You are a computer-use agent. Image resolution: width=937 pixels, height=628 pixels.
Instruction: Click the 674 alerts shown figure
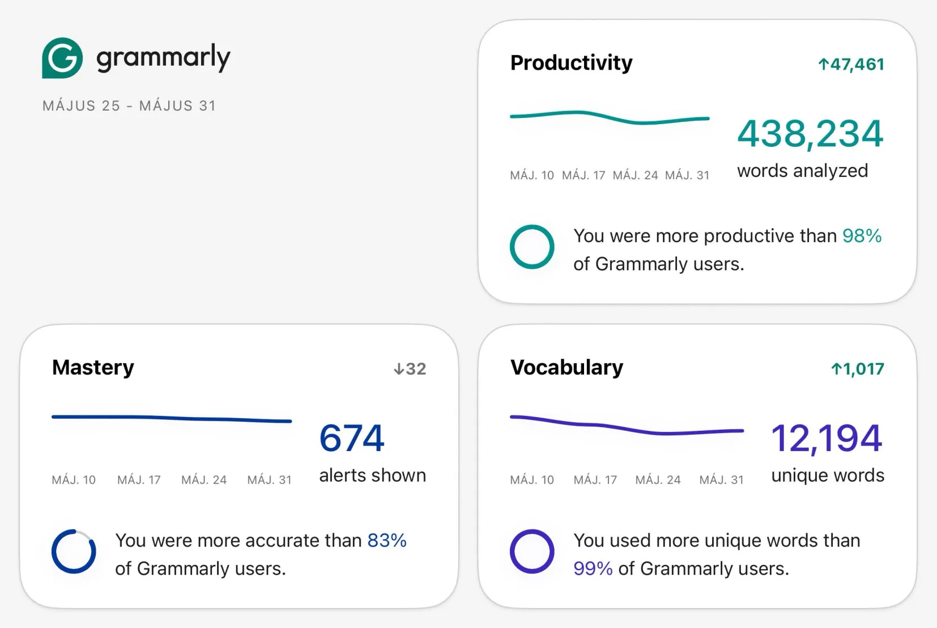coord(352,438)
